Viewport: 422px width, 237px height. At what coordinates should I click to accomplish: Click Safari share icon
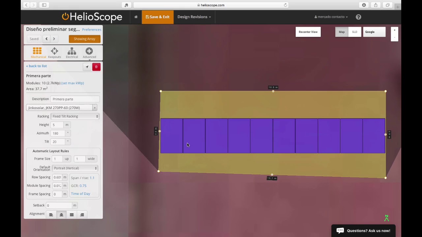pos(376,5)
